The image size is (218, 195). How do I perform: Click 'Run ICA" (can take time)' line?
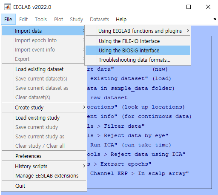(131, 145)
